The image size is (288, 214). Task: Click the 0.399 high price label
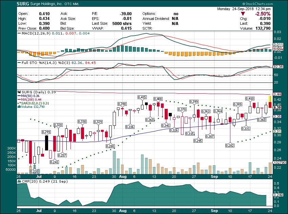click(194, 102)
